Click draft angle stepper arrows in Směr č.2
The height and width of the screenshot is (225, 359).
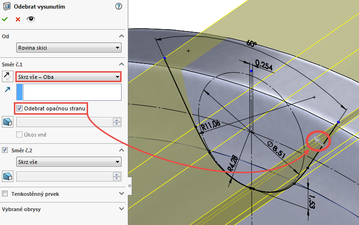(117, 177)
